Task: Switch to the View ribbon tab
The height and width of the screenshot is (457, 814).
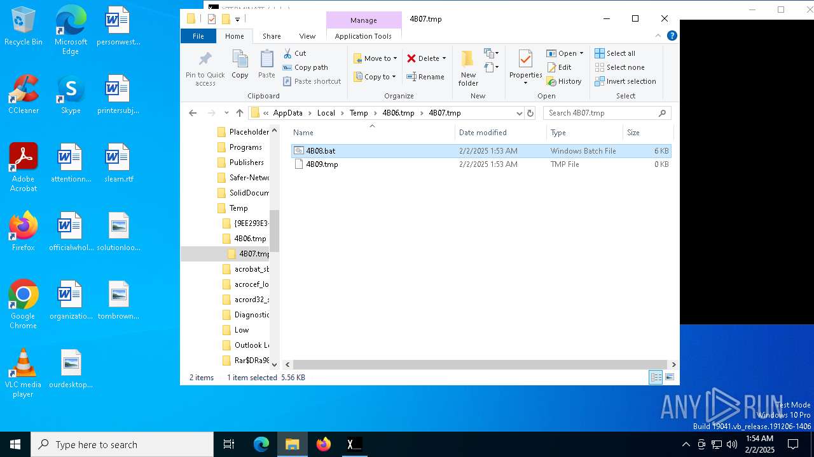Action: pyautogui.click(x=307, y=36)
